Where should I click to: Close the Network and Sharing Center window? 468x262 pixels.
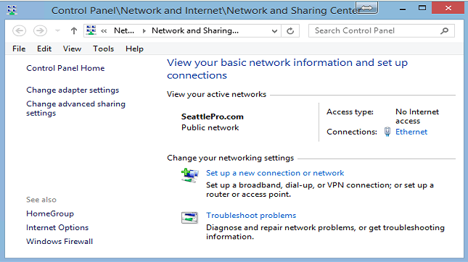(x=448, y=8)
